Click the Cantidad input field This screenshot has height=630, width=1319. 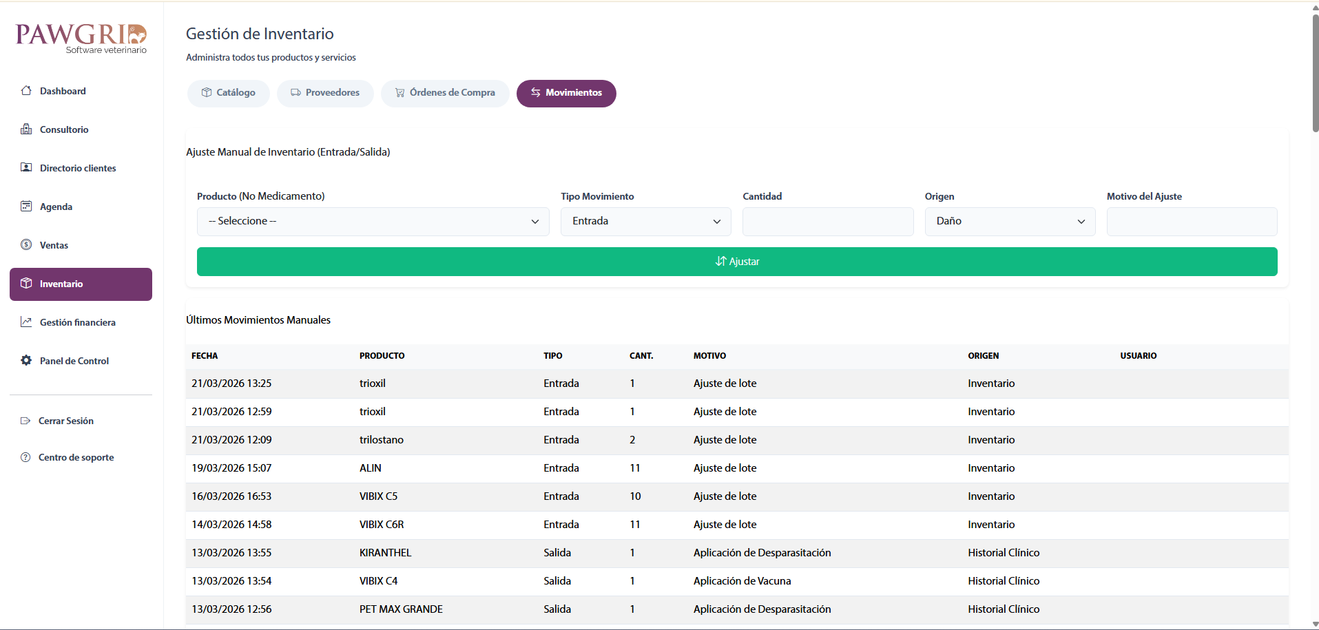827,221
